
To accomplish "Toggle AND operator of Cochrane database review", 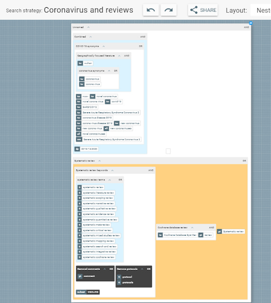I will click(x=211, y=228).
